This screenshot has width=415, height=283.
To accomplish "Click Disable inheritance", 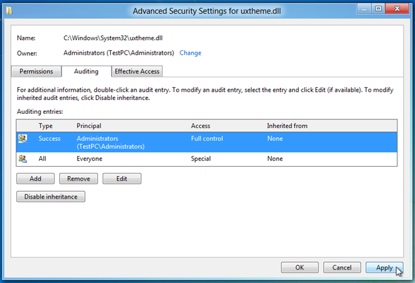I will click(x=51, y=197).
